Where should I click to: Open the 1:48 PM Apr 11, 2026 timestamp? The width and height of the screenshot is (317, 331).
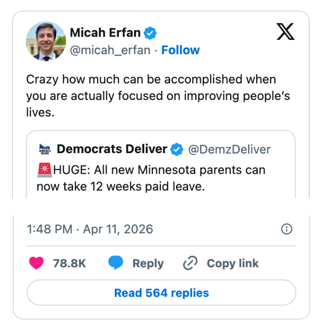click(90, 229)
